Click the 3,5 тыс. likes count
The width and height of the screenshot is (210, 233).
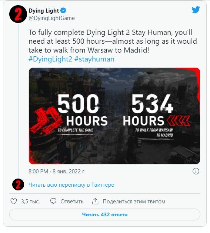[30, 202]
